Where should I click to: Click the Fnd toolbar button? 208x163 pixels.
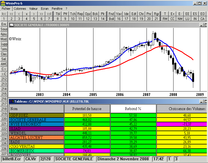[x=111, y=14]
